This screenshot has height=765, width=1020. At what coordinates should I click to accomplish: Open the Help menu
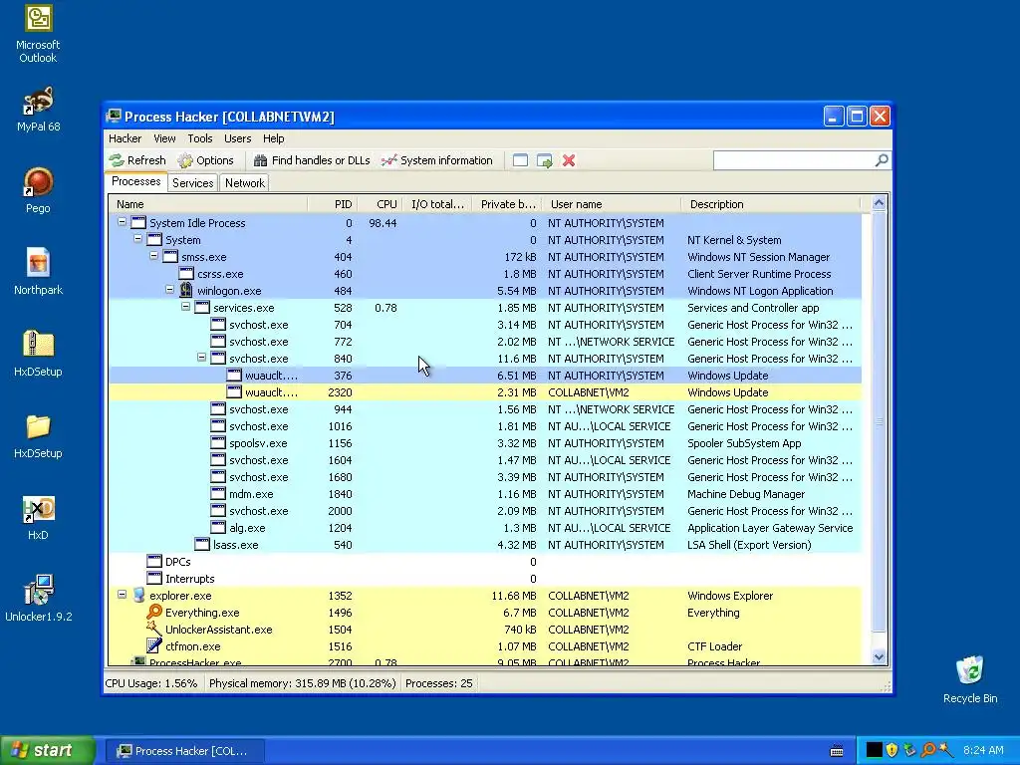tap(273, 138)
